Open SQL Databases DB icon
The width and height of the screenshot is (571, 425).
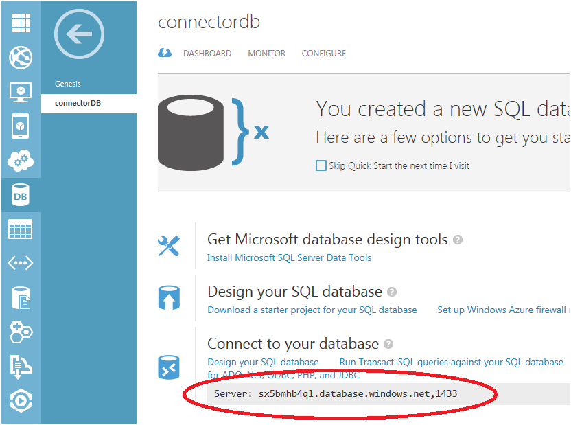(x=21, y=195)
